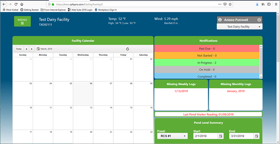This screenshot has height=144, width=280.
Task: Click Start date field 2/1/2019
Action: (x=205, y=136)
